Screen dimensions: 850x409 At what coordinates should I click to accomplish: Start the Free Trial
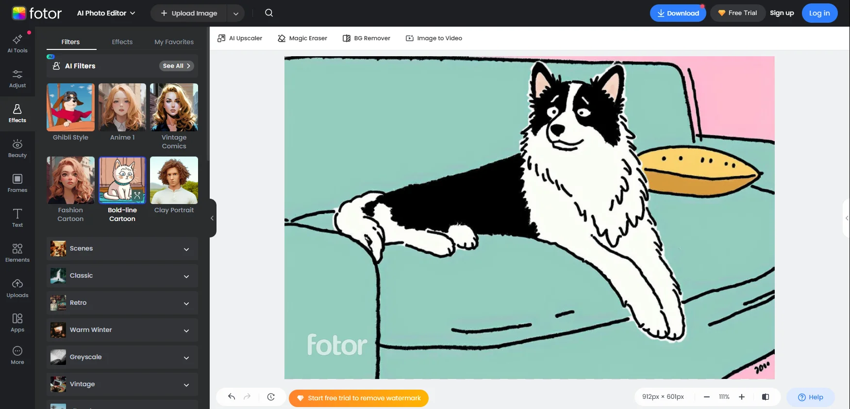tap(738, 13)
